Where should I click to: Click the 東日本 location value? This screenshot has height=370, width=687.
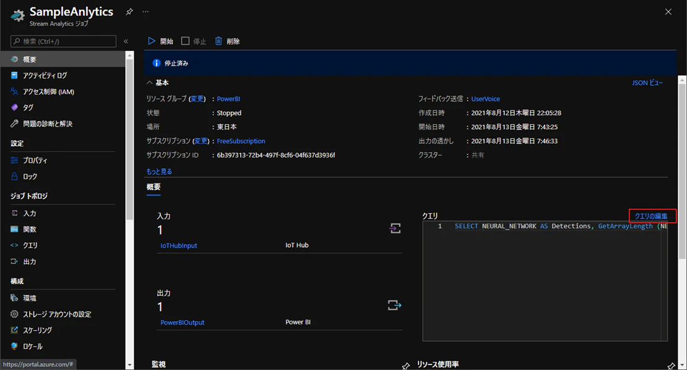click(x=227, y=127)
